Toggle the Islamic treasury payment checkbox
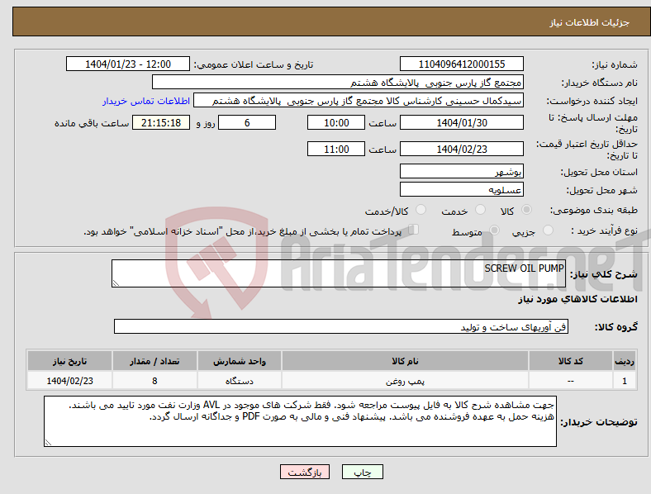 414,230
